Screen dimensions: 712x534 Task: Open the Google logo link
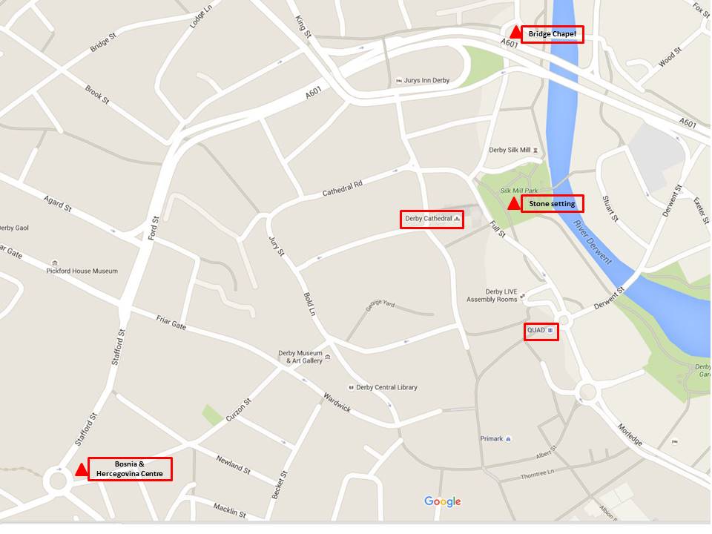(443, 501)
